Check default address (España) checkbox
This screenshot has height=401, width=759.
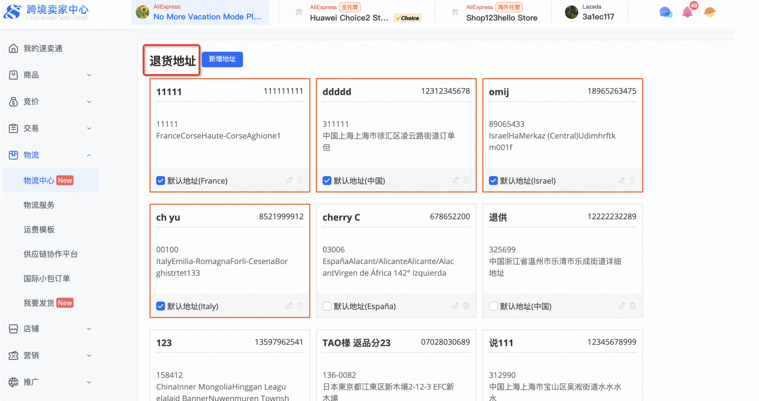click(x=327, y=306)
